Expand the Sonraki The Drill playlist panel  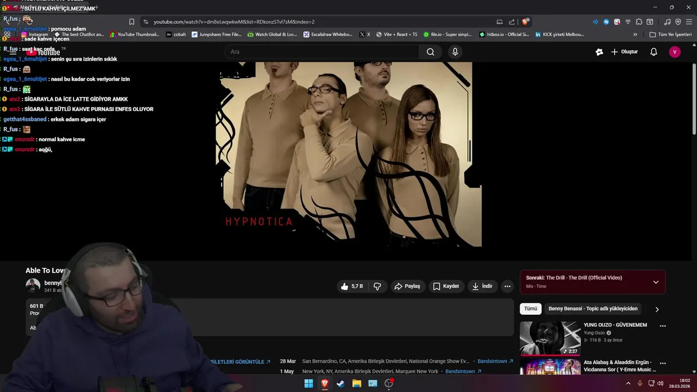click(x=656, y=282)
